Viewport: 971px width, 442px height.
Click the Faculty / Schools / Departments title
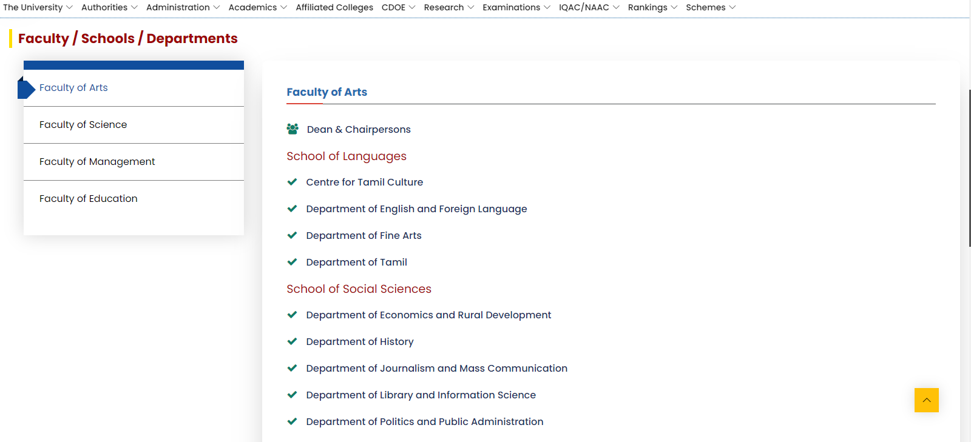pyautogui.click(x=127, y=38)
